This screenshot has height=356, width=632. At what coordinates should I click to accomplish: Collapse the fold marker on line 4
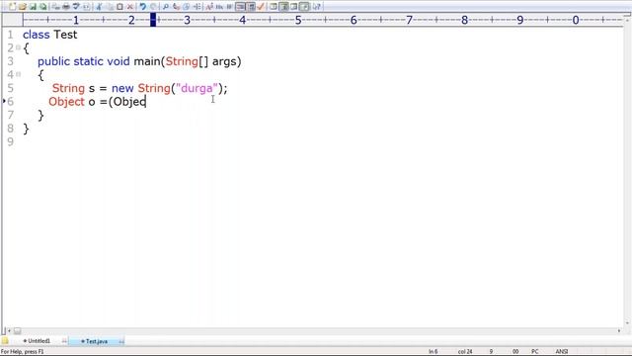pyautogui.click(x=18, y=74)
